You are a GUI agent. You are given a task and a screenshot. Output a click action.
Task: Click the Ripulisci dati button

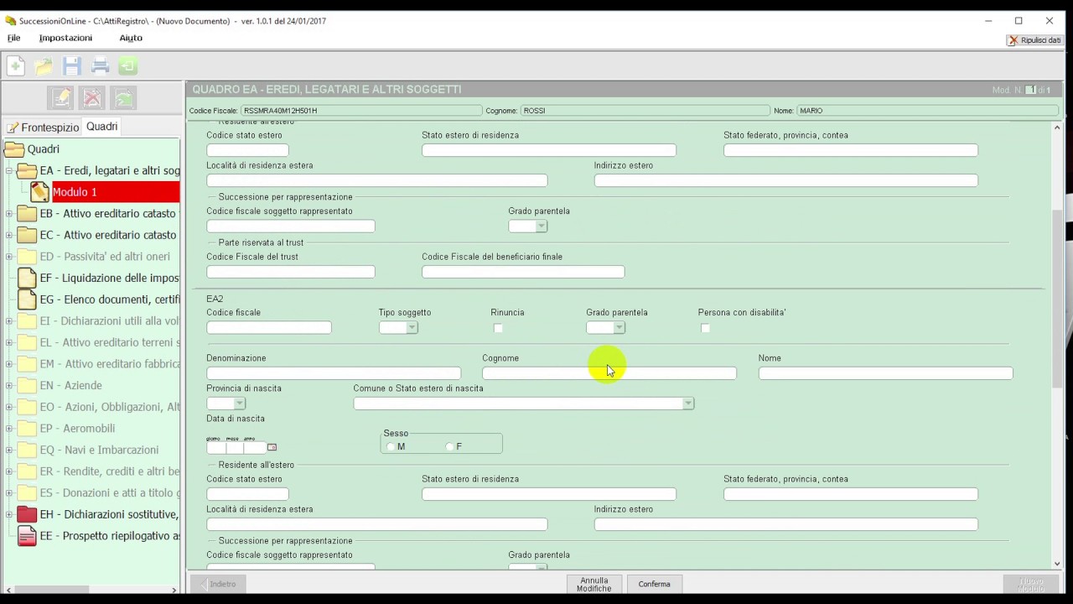(1034, 40)
